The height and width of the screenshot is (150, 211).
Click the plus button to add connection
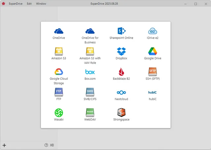click(x=4, y=145)
